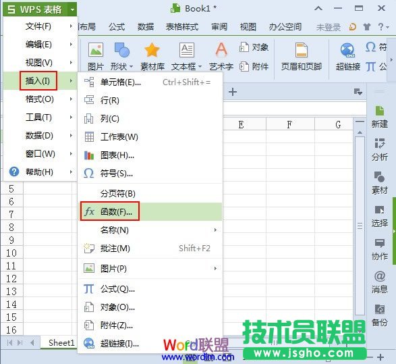This screenshot has height=364, width=396.
Task: Switch to the Table Style (表格样式) tab
Action: pyautogui.click(x=182, y=26)
